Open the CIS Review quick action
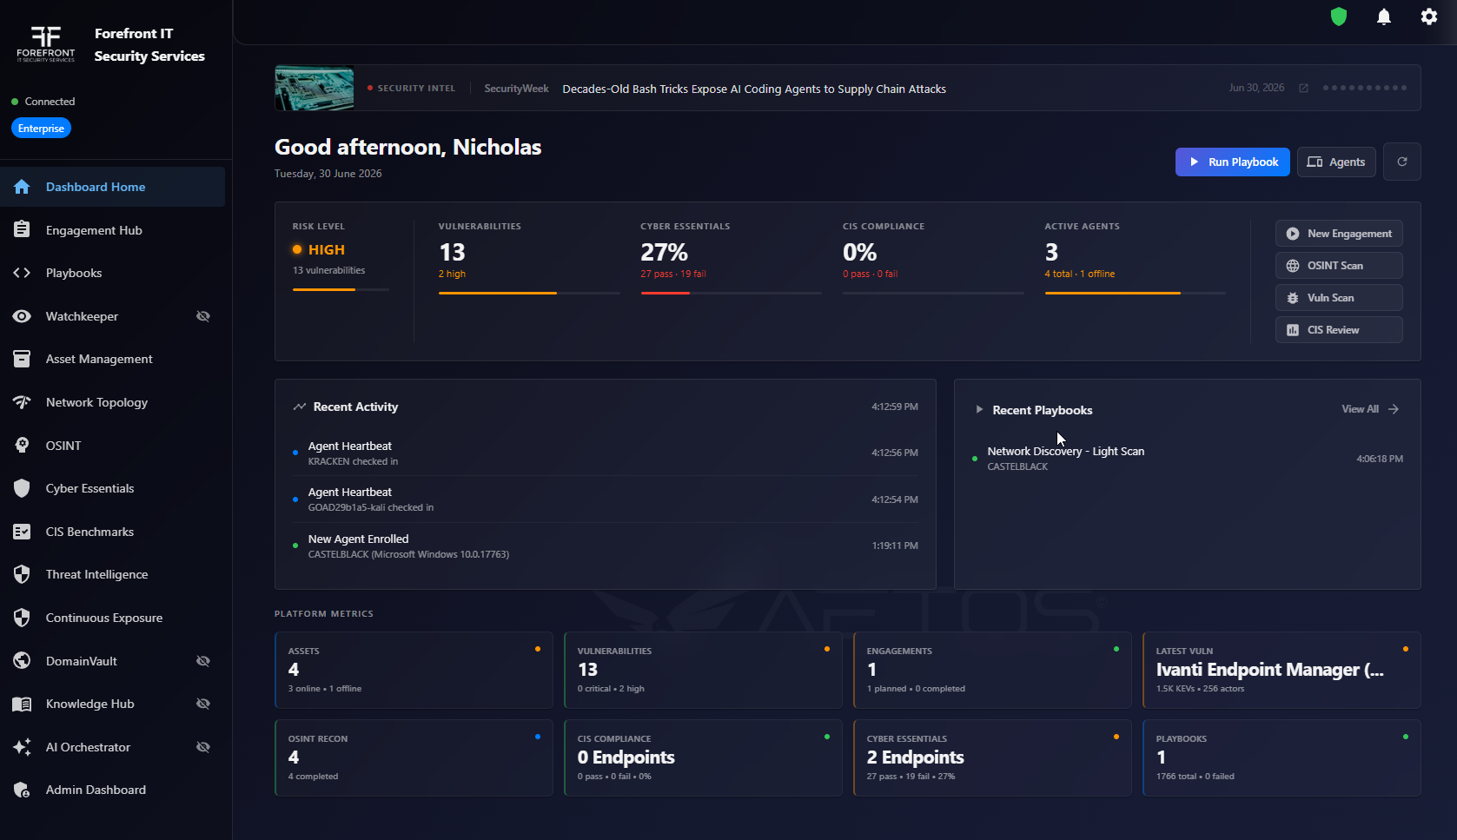This screenshot has height=840, width=1457. [x=1339, y=330]
